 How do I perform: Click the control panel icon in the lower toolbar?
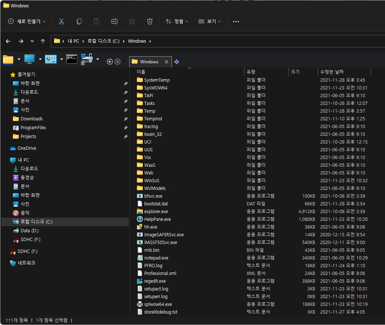tap(51, 59)
